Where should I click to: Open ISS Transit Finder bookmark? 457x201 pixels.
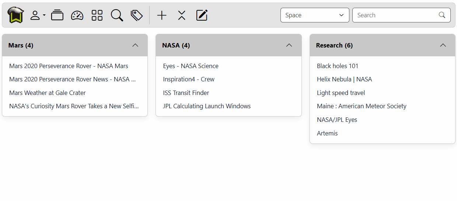point(186,93)
